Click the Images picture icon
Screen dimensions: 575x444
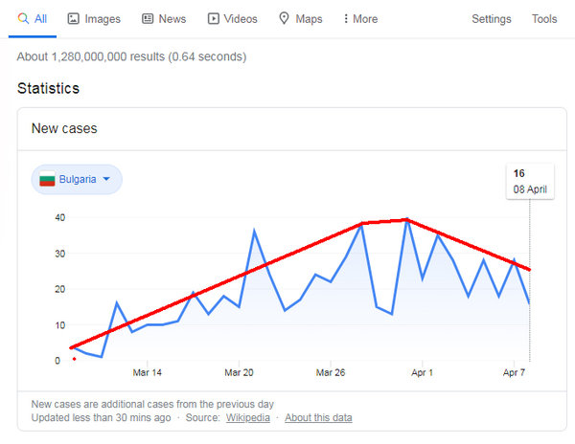(x=73, y=18)
